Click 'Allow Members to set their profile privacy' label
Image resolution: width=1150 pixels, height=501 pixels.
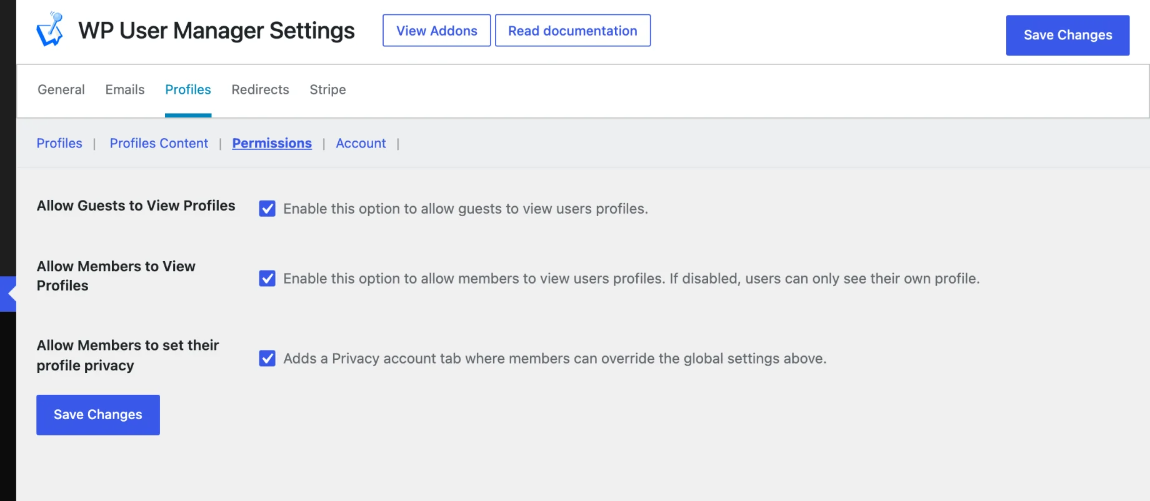click(x=127, y=355)
